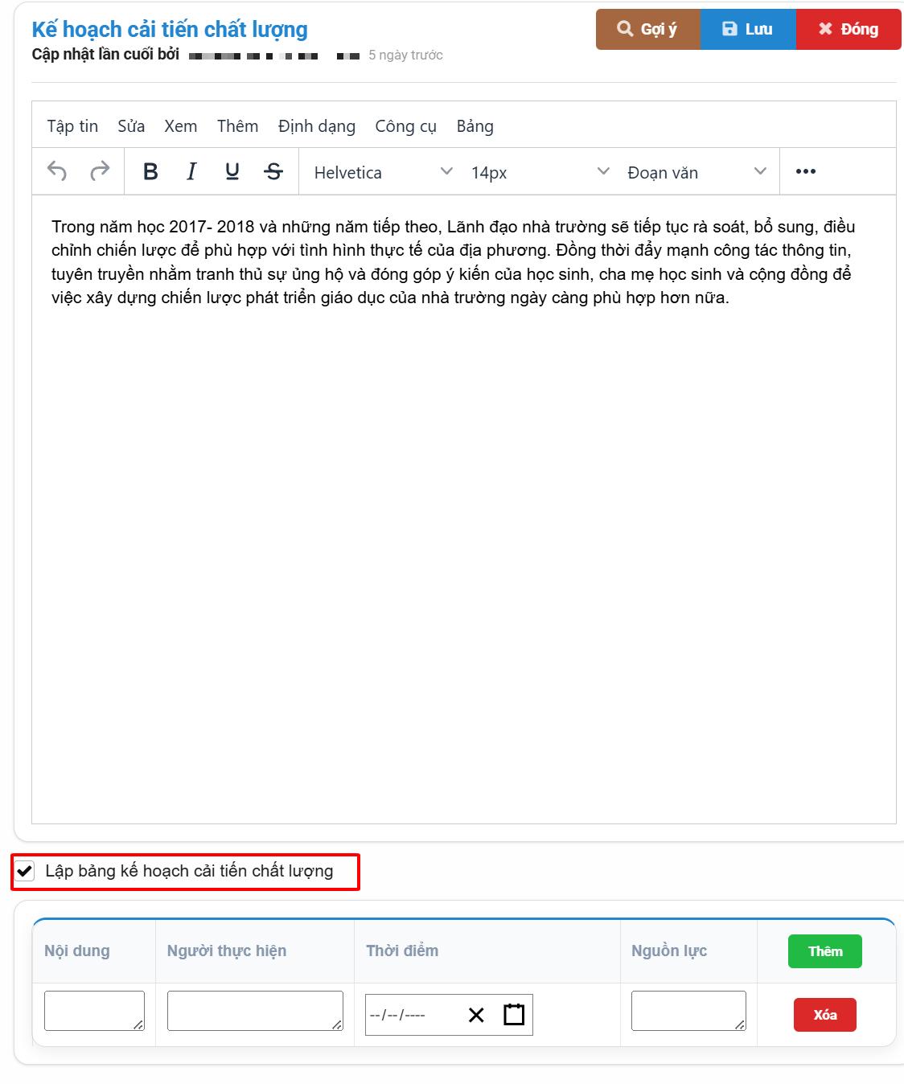The height and width of the screenshot is (1084, 904).
Task: Open the calendar date picker icon
Action: click(514, 1015)
